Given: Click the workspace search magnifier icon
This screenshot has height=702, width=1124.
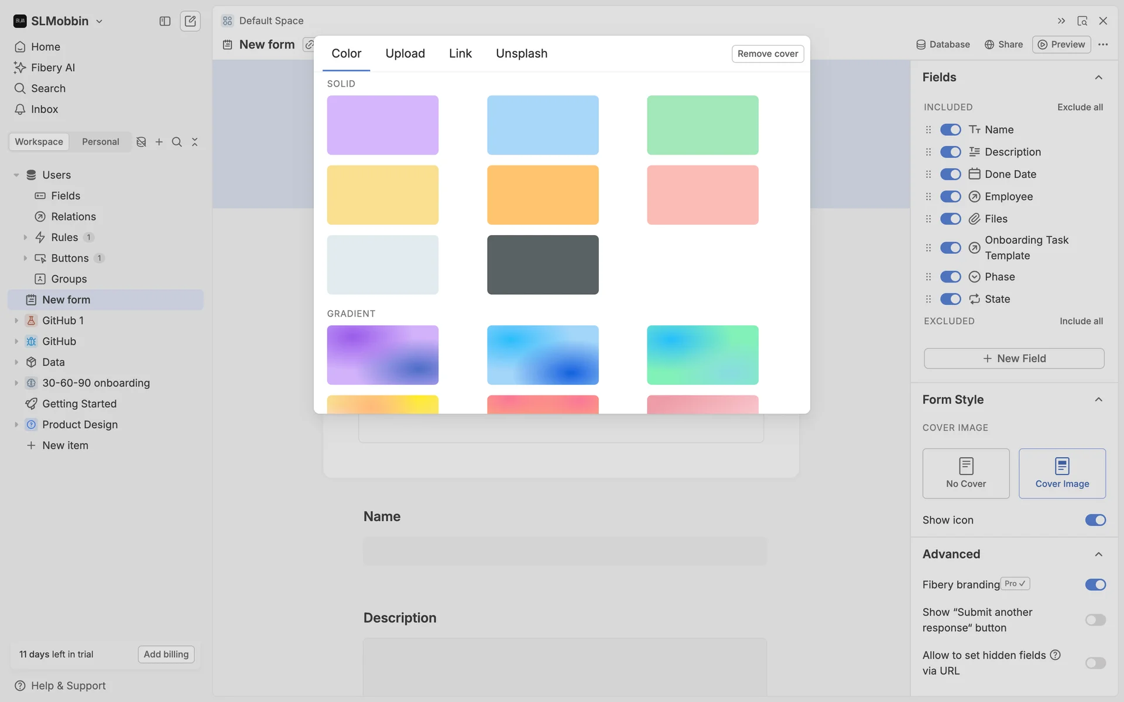Looking at the screenshot, I should pos(177,142).
